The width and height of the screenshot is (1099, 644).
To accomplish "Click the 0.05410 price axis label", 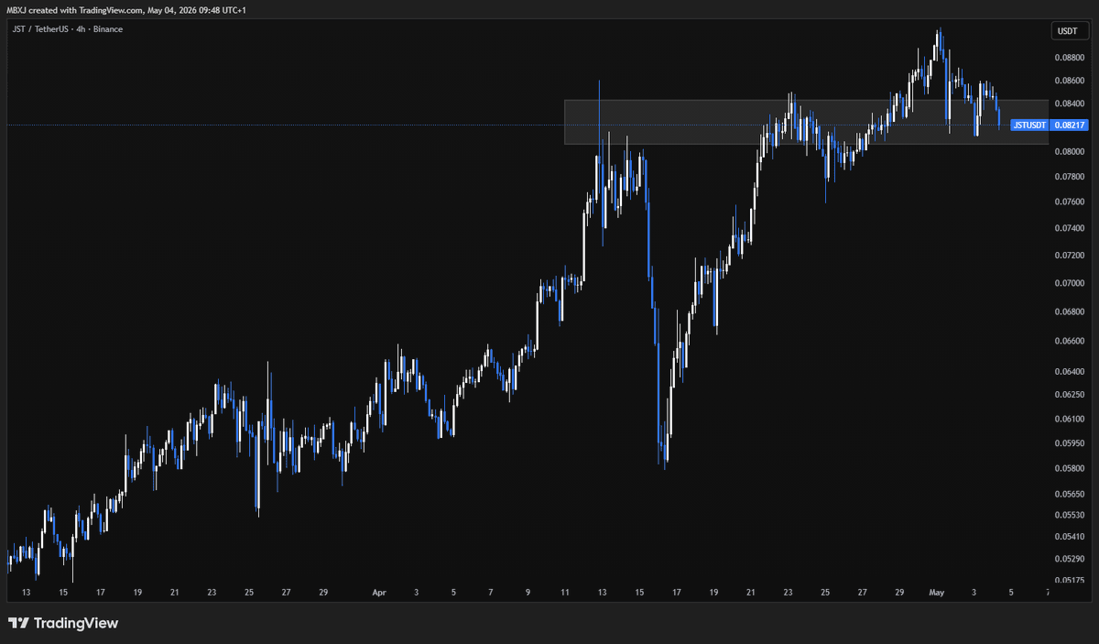I will (x=1068, y=537).
